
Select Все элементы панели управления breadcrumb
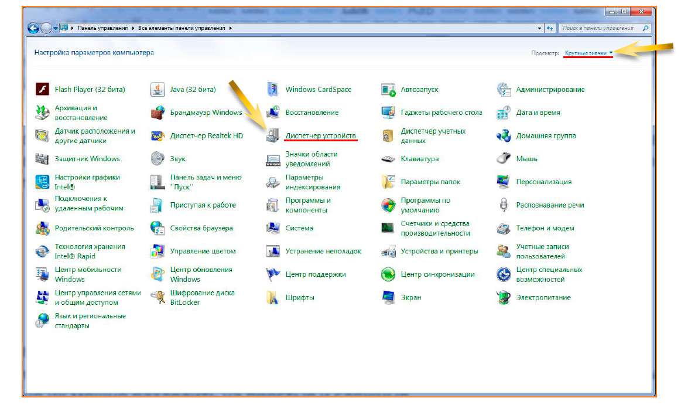pyautogui.click(x=182, y=28)
